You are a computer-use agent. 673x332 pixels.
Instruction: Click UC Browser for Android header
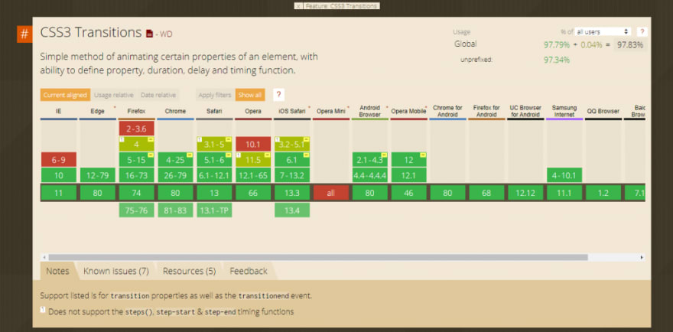[x=525, y=111]
